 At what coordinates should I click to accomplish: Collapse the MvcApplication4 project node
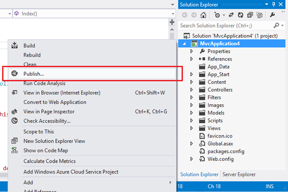point(184,44)
